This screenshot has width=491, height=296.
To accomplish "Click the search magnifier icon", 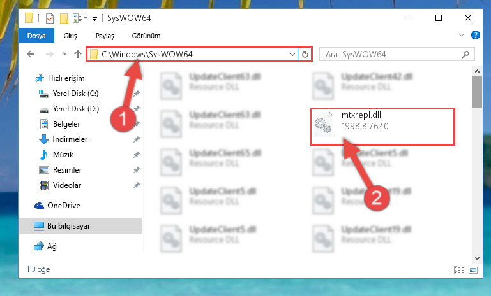I will tap(465, 54).
